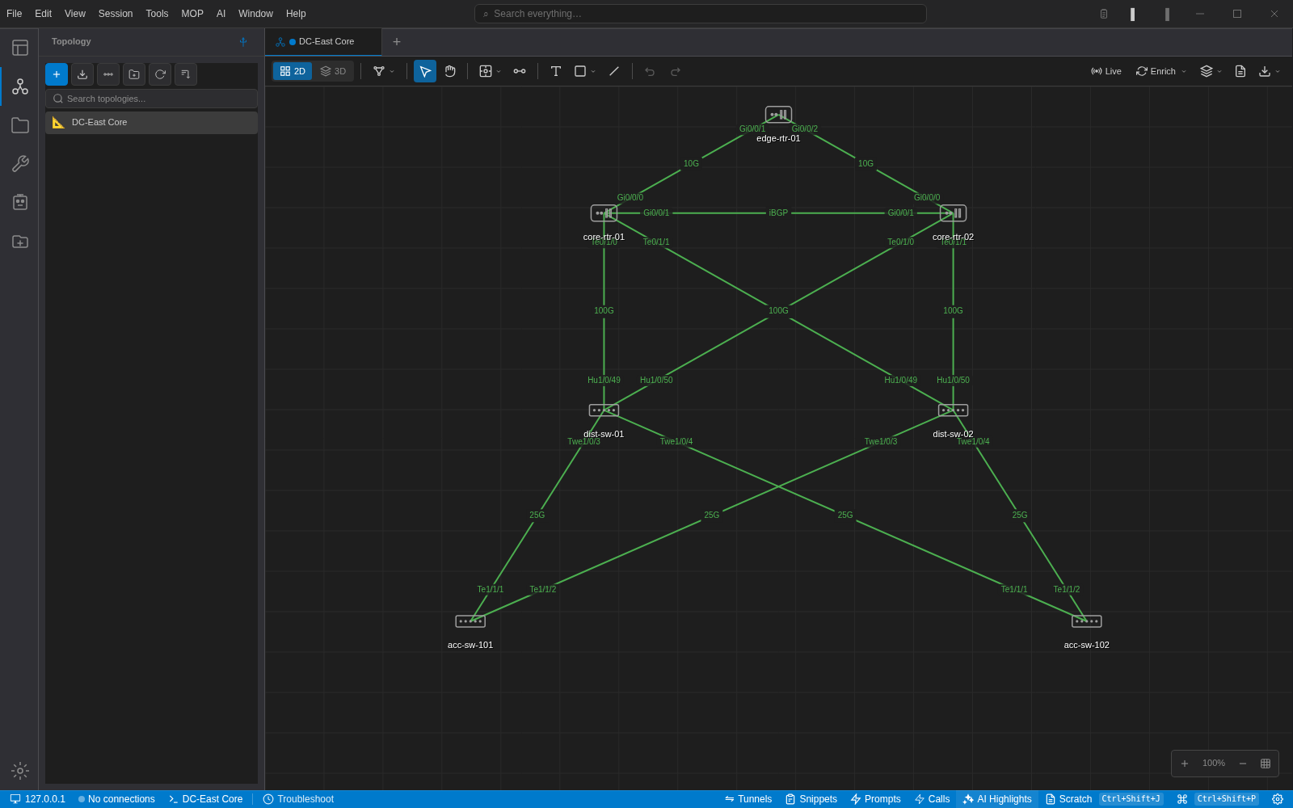Add a new topology with plus button
This screenshot has width=1293, height=808.
(x=57, y=74)
